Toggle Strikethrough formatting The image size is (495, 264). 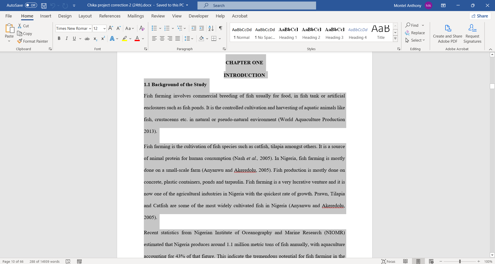pyautogui.click(x=87, y=39)
